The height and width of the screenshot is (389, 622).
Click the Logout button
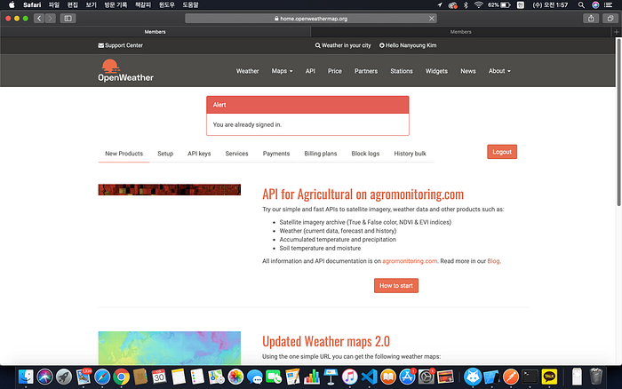[502, 152]
